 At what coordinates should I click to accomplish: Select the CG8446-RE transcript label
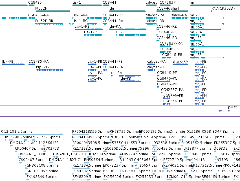[x=166, y=27]
